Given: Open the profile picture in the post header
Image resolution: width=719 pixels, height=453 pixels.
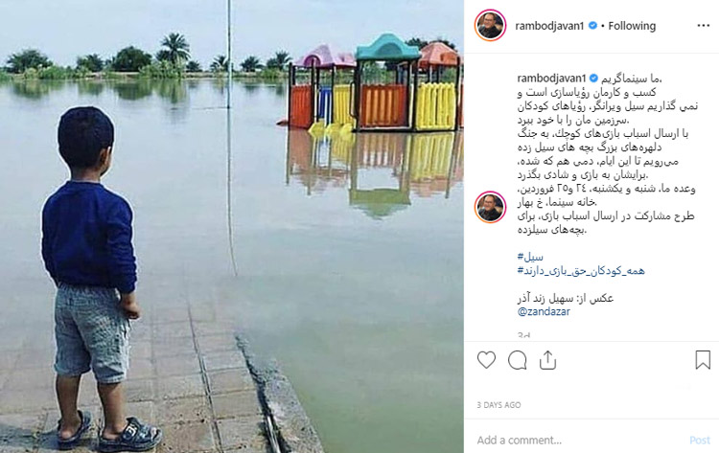Looking at the screenshot, I should tap(490, 25).
